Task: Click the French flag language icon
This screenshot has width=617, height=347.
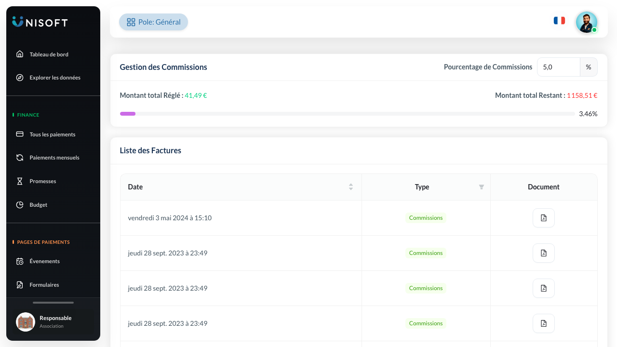Action: [559, 21]
